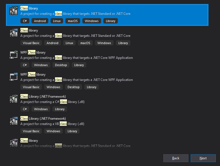220x166 pixels.
Task: Select Visual Basic Class library .NET Standard title
Action: (29, 30)
